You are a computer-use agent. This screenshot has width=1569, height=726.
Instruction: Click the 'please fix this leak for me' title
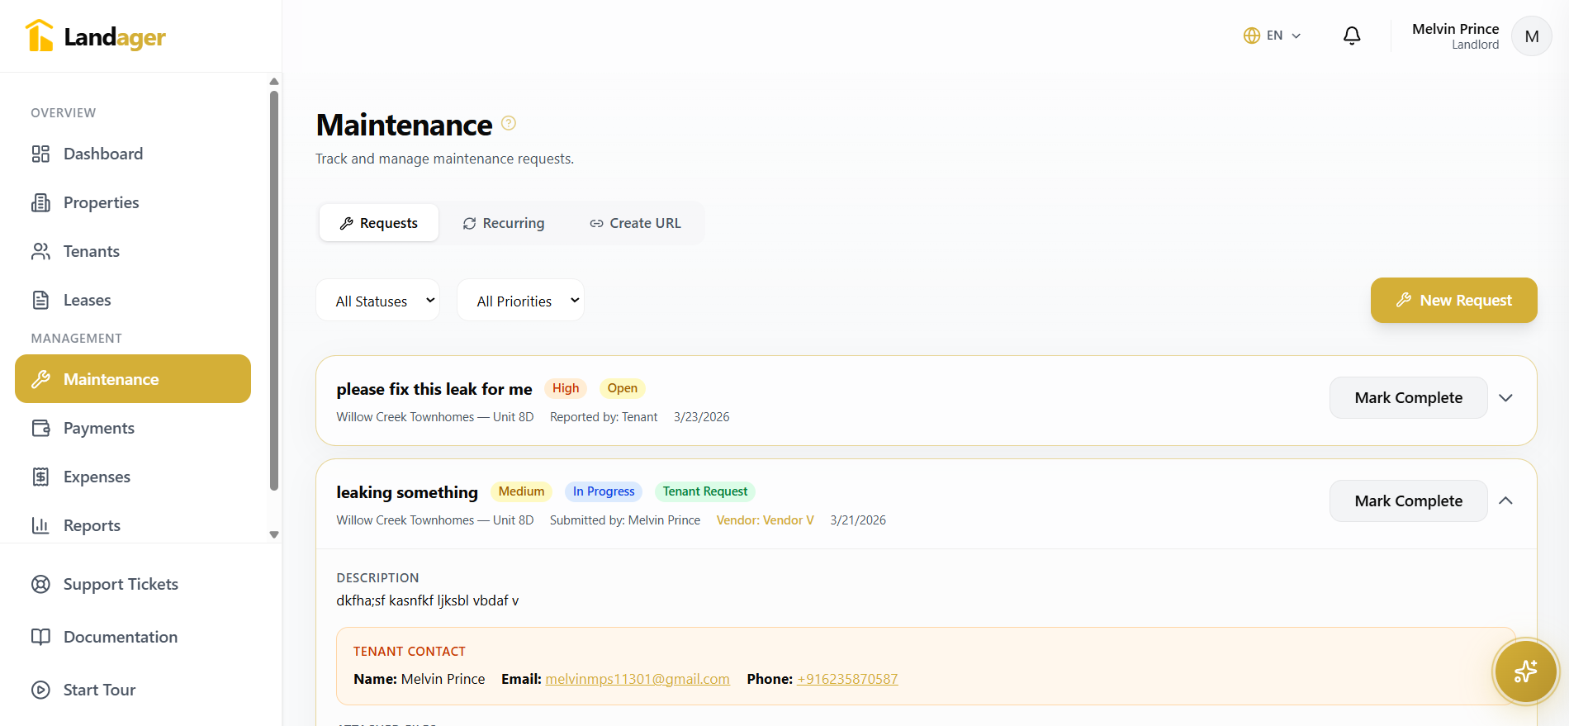coord(434,389)
